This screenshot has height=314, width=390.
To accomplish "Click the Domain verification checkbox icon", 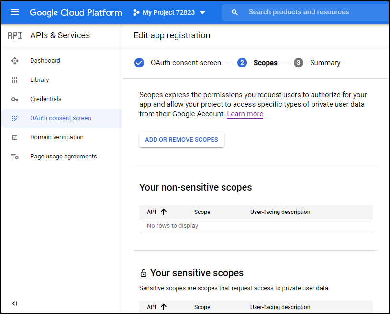I will click(15, 137).
